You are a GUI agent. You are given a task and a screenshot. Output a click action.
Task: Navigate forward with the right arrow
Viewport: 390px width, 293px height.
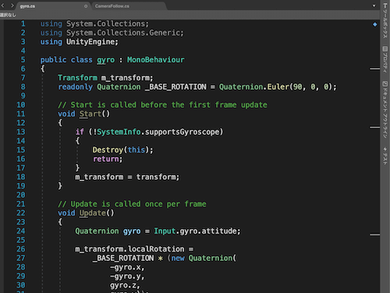12,5
